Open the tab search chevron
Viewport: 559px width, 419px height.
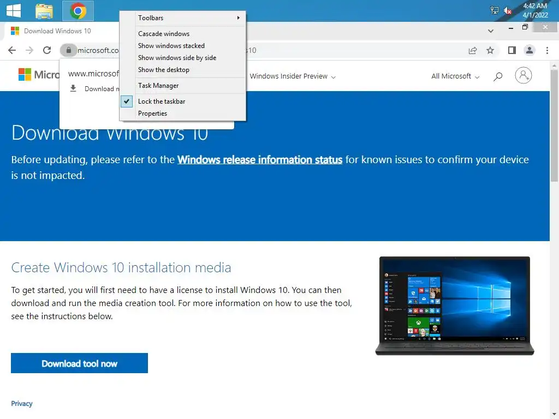click(x=491, y=31)
